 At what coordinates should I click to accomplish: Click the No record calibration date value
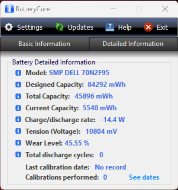[x=110, y=167]
